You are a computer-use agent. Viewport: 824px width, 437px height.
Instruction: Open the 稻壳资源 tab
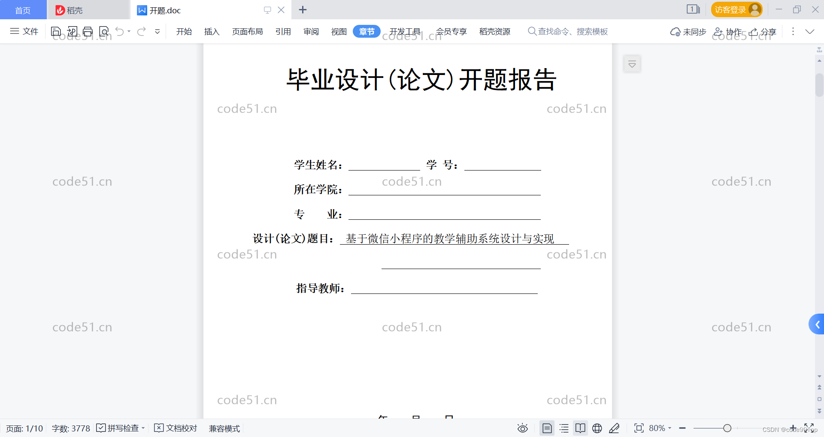pyautogui.click(x=495, y=31)
